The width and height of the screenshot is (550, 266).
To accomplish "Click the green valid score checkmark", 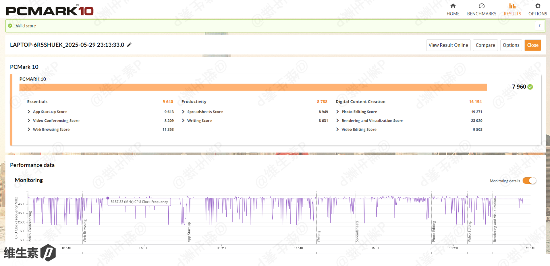I will click(10, 26).
